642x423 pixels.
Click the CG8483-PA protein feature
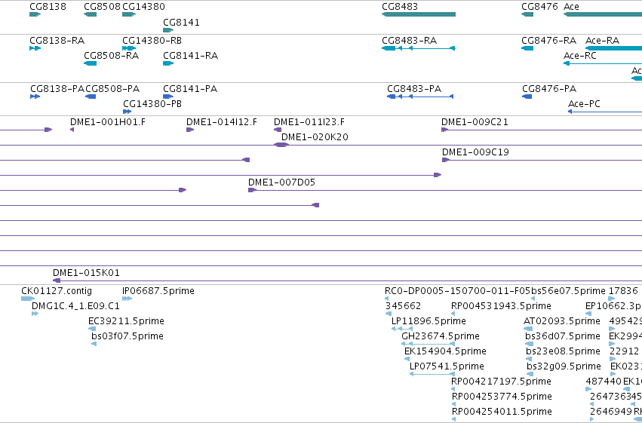[x=420, y=97]
